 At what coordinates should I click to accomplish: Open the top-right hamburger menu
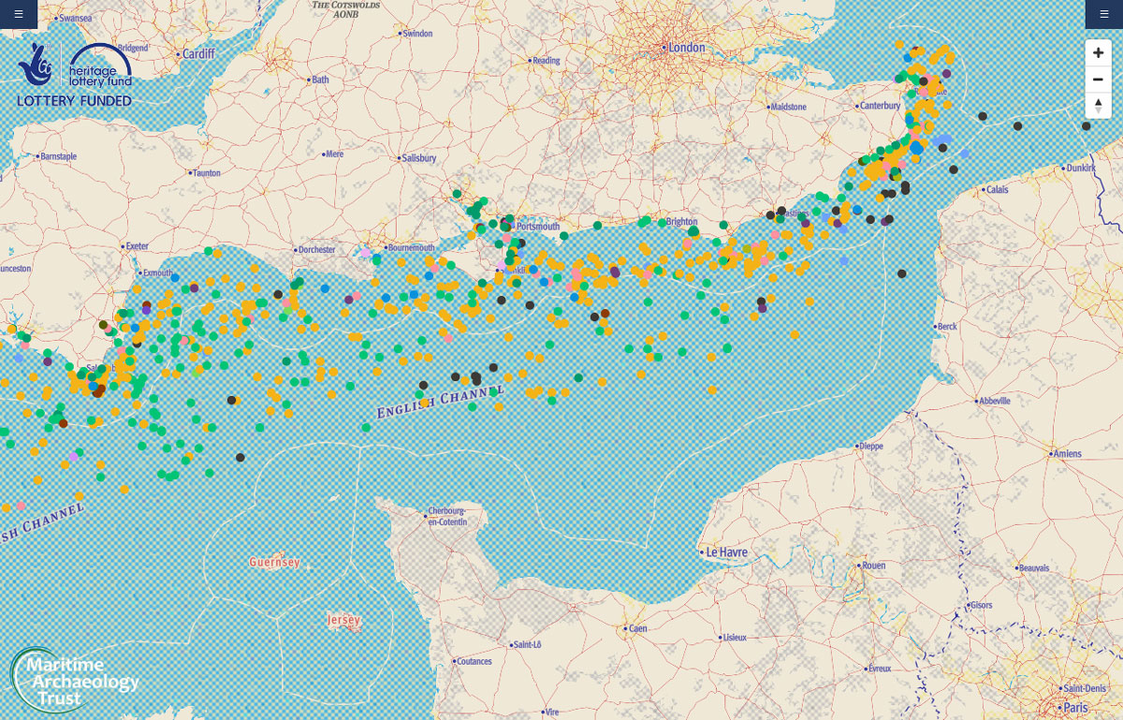pyautogui.click(x=1104, y=14)
